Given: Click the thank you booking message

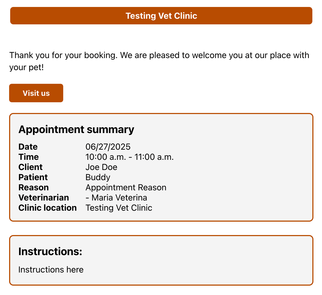Looking at the screenshot, I should point(159,61).
